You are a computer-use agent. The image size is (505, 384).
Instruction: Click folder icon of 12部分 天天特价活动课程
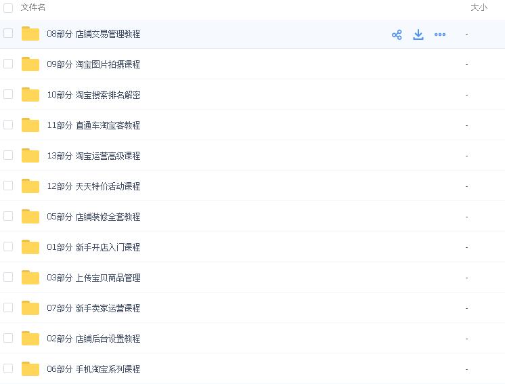pos(30,186)
